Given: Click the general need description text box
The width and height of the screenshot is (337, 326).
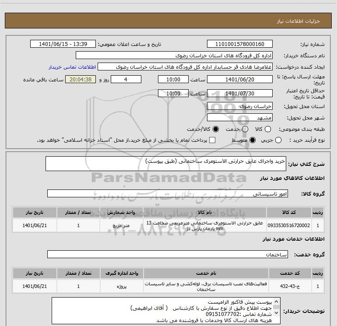Looking at the screenshot, I should click(x=166, y=164).
